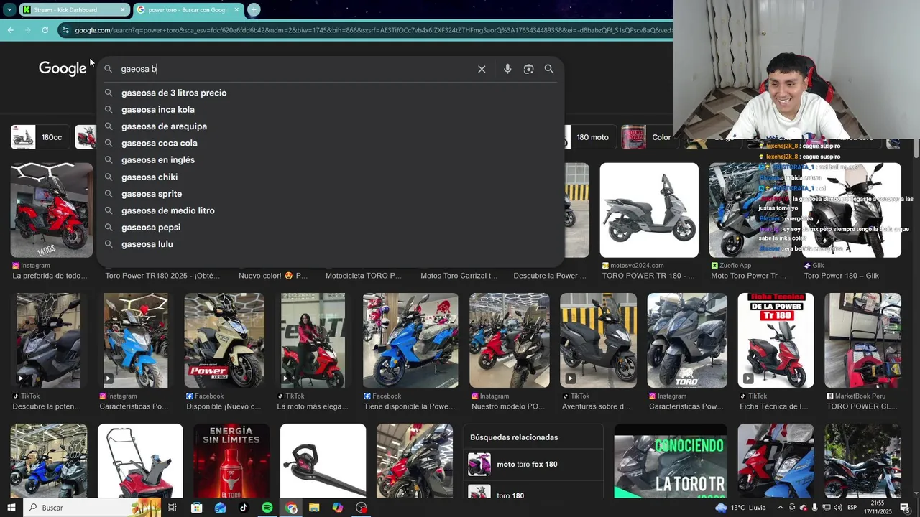Open La preferida de todo result link
The width and height of the screenshot is (920, 517).
pos(50,276)
